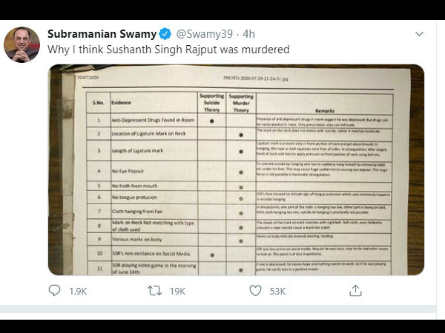Click the Supporting Murder Theory header in photo

[x=241, y=104]
